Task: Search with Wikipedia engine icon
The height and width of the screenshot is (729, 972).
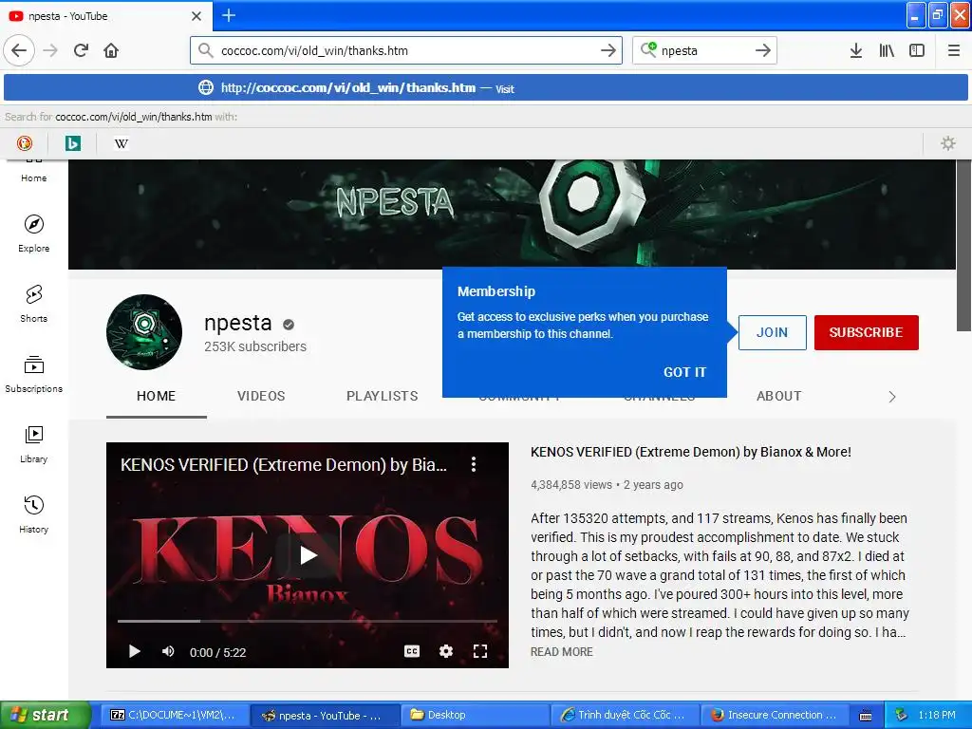Action: click(121, 144)
